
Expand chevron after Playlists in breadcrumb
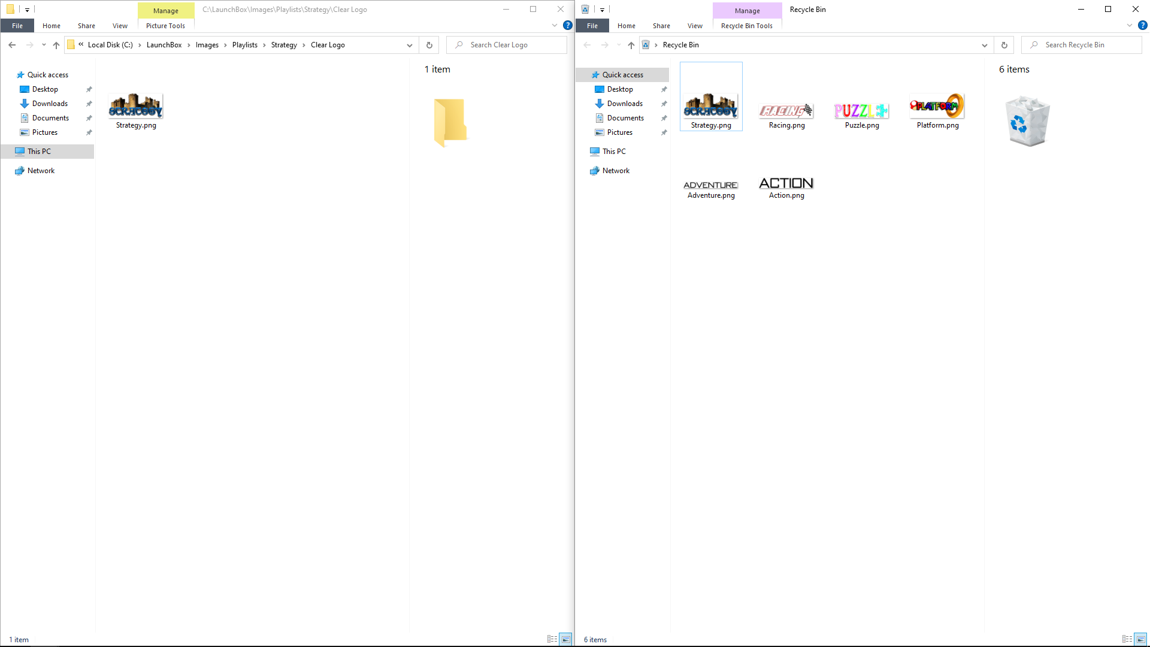pos(264,45)
